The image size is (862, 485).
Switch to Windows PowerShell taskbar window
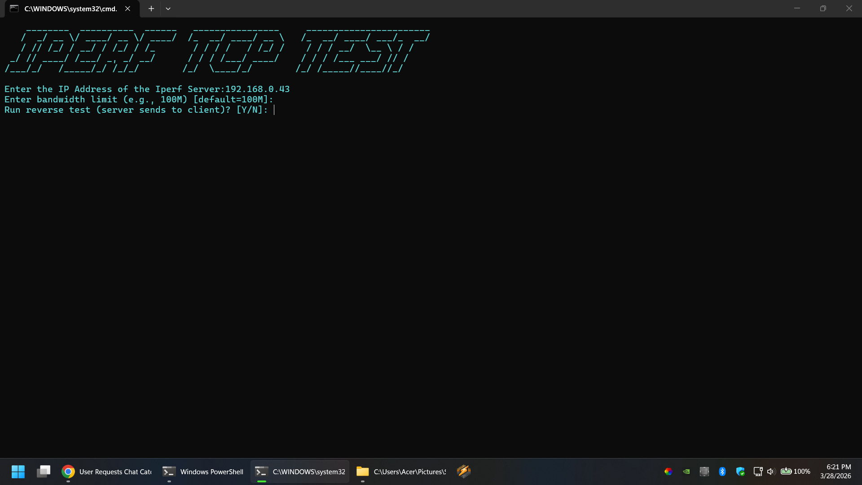203,472
